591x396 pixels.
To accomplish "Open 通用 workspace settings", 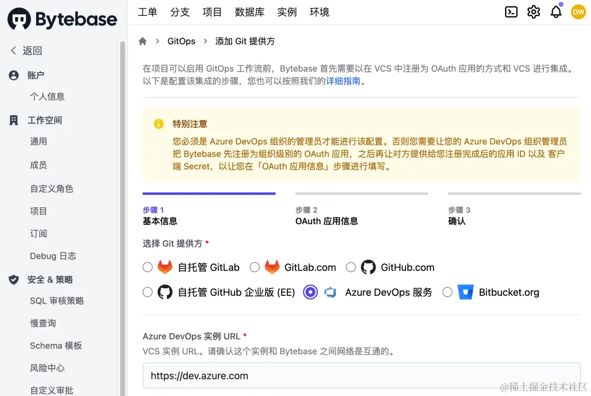I will (x=38, y=141).
